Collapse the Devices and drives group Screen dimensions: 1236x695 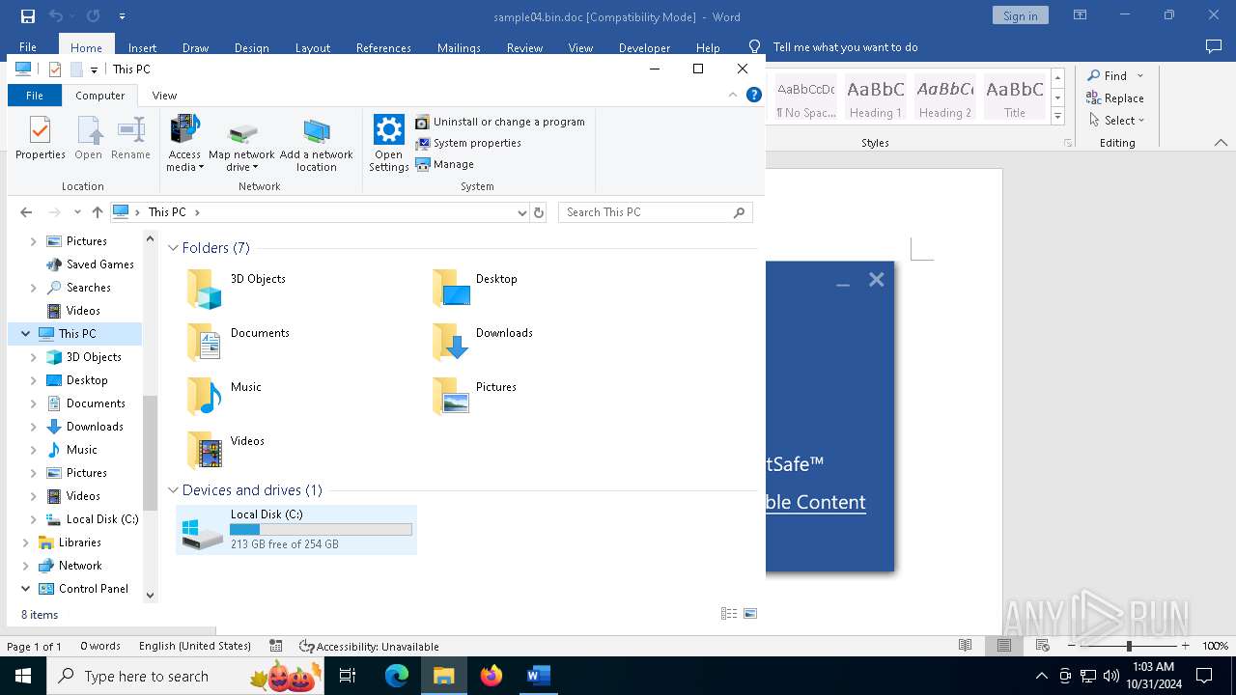click(174, 490)
